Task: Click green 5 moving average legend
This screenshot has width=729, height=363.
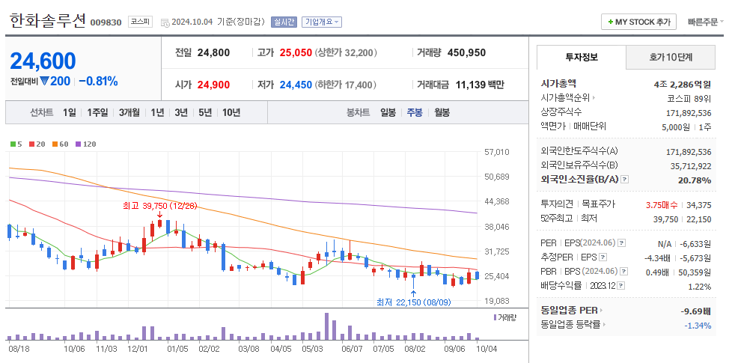Action: pos(16,144)
